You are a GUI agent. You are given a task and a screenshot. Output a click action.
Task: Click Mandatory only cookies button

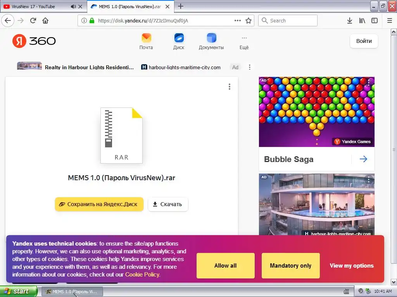[291, 266]
